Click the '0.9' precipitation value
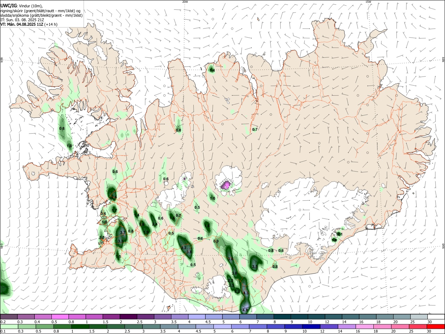The image size is (445, 334). pos(216,241)
